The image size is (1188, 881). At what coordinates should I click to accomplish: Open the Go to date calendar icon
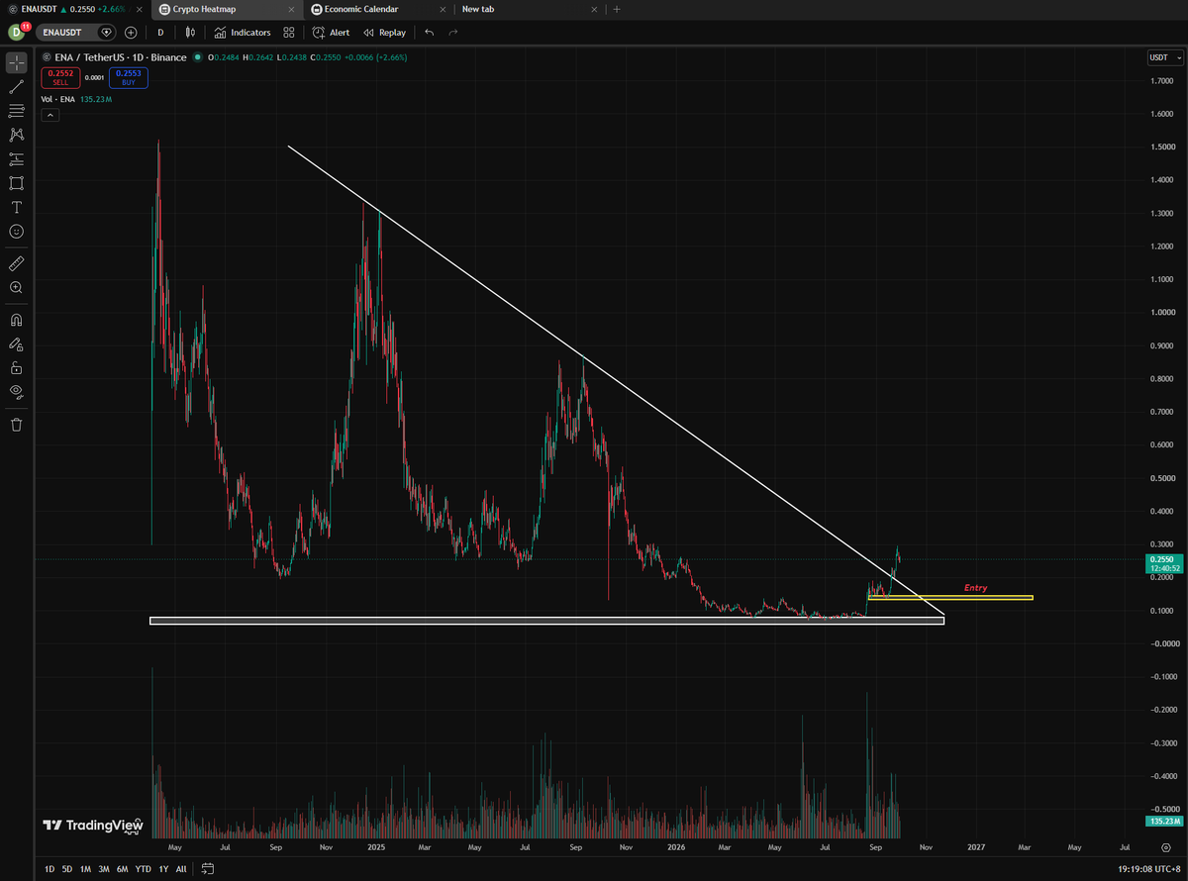pyautogui.click(x=207, y=869)
